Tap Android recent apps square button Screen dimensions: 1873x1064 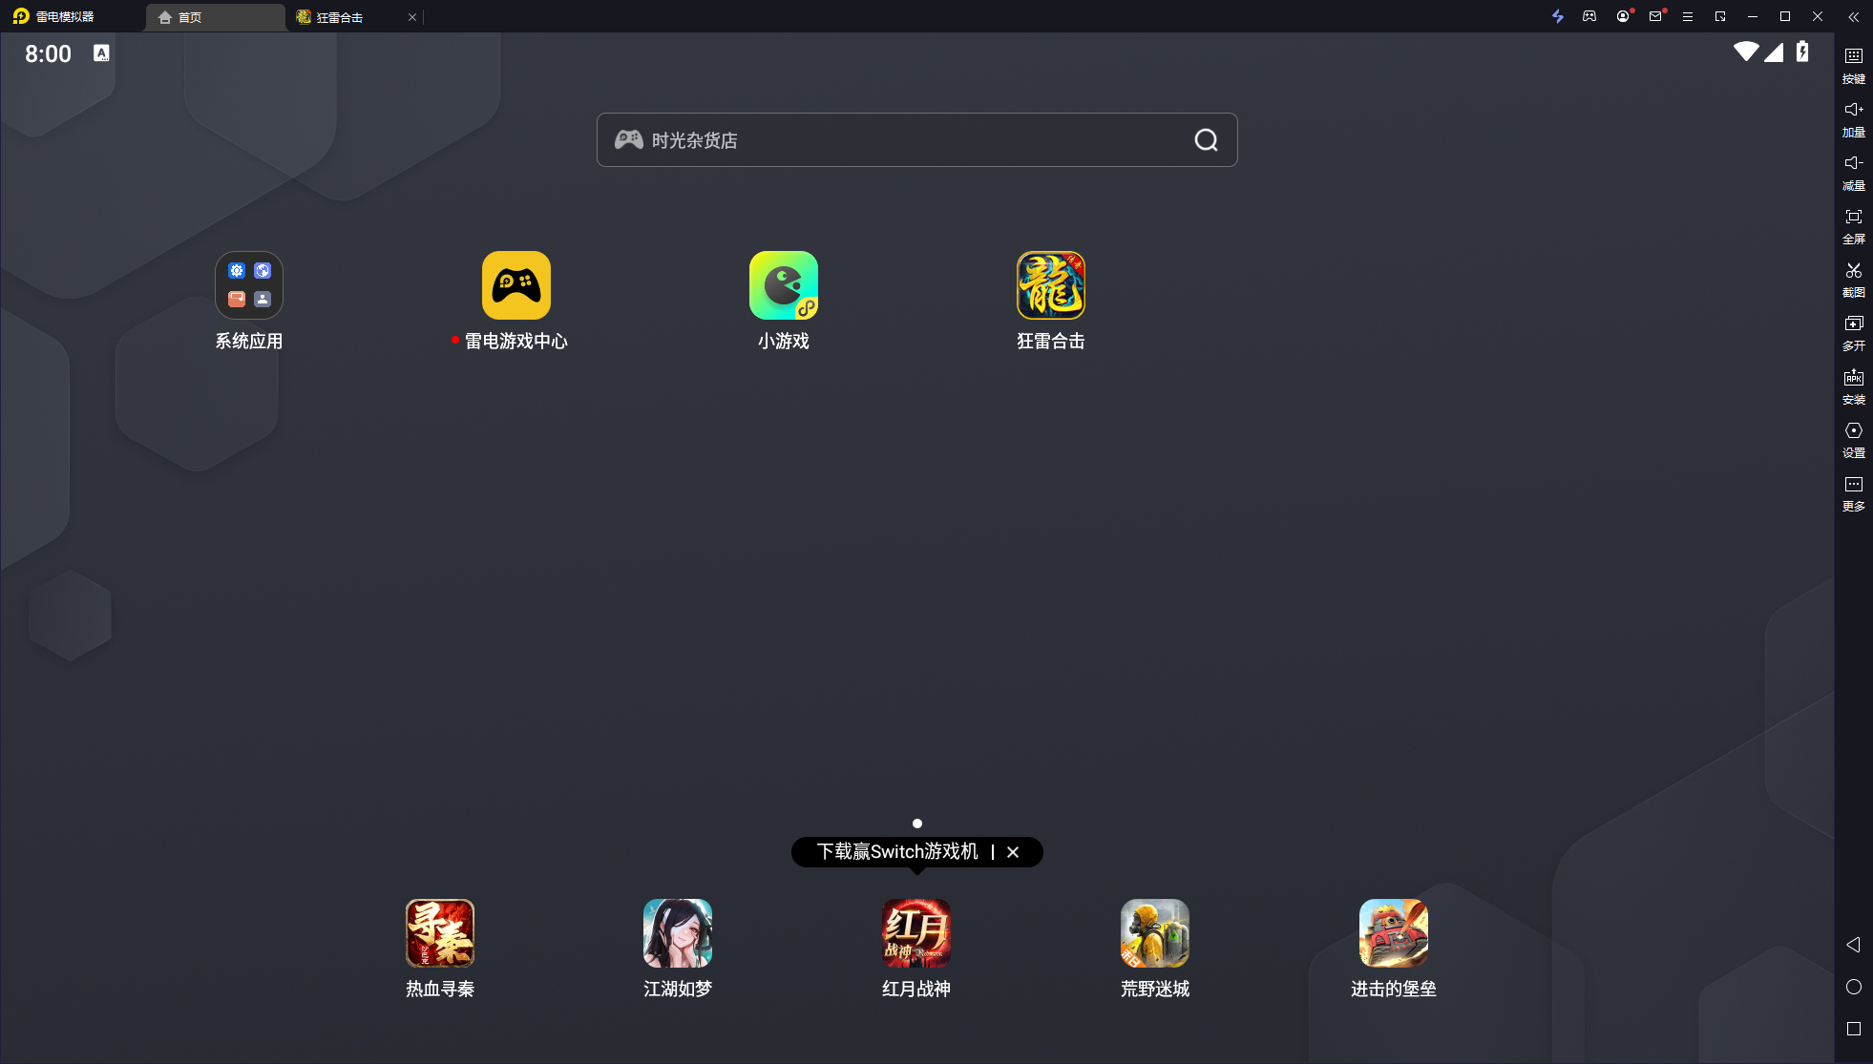coord(1854,1029)
